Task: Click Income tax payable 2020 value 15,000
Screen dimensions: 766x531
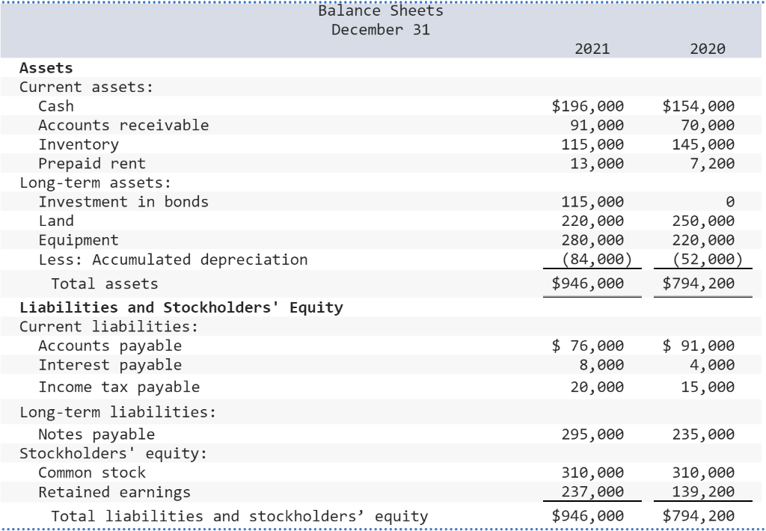Action: point(708,387)
